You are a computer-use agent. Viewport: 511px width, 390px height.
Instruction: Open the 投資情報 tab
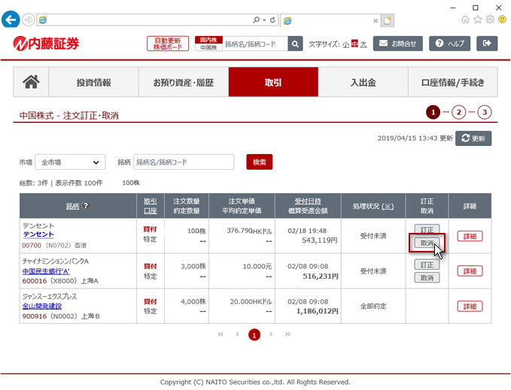(94, 82)
